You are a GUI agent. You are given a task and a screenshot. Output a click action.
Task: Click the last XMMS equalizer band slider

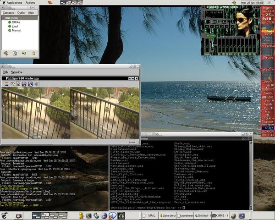(x=255, y=46)
